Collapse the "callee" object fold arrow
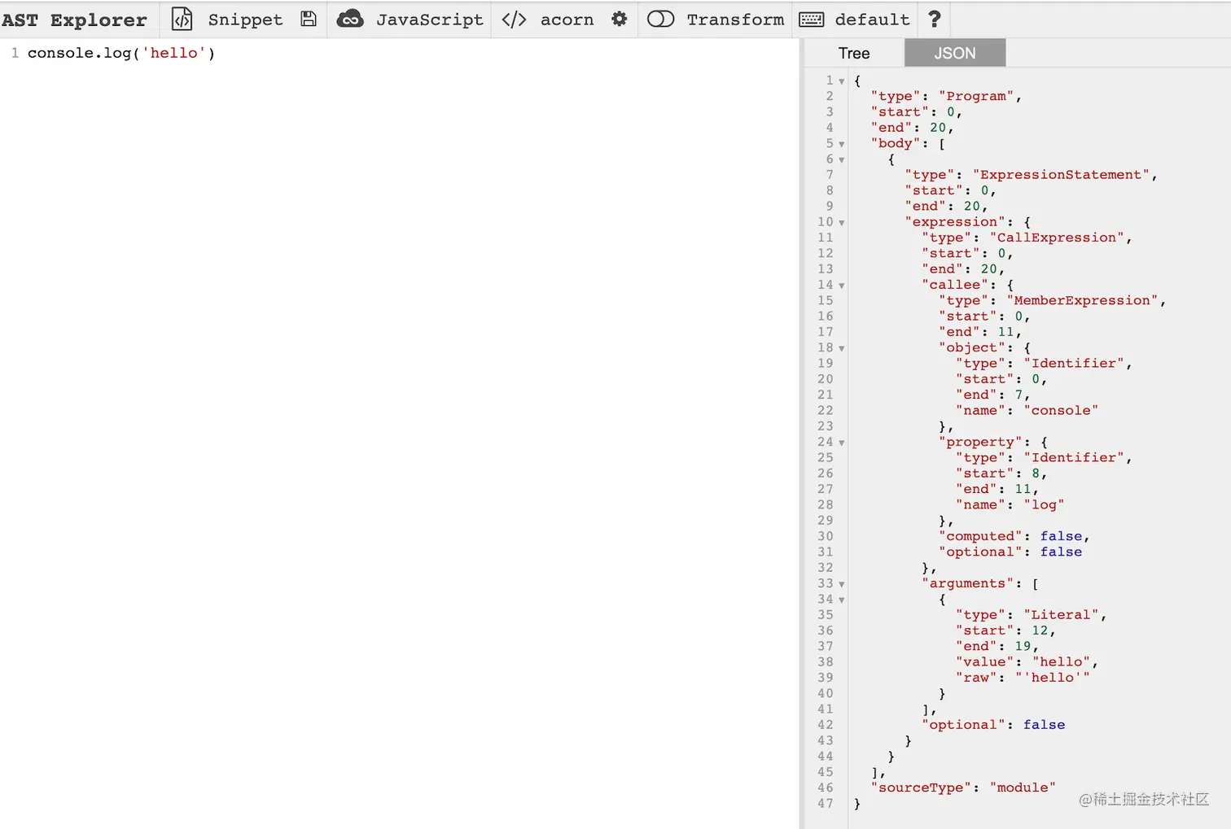Image resolution: width=1231 pixels, height=829 pixels. pyautogui.click(x=842, y=286)
